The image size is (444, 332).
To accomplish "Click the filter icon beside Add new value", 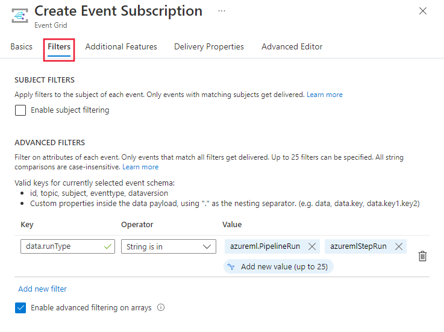I will 231,266.
